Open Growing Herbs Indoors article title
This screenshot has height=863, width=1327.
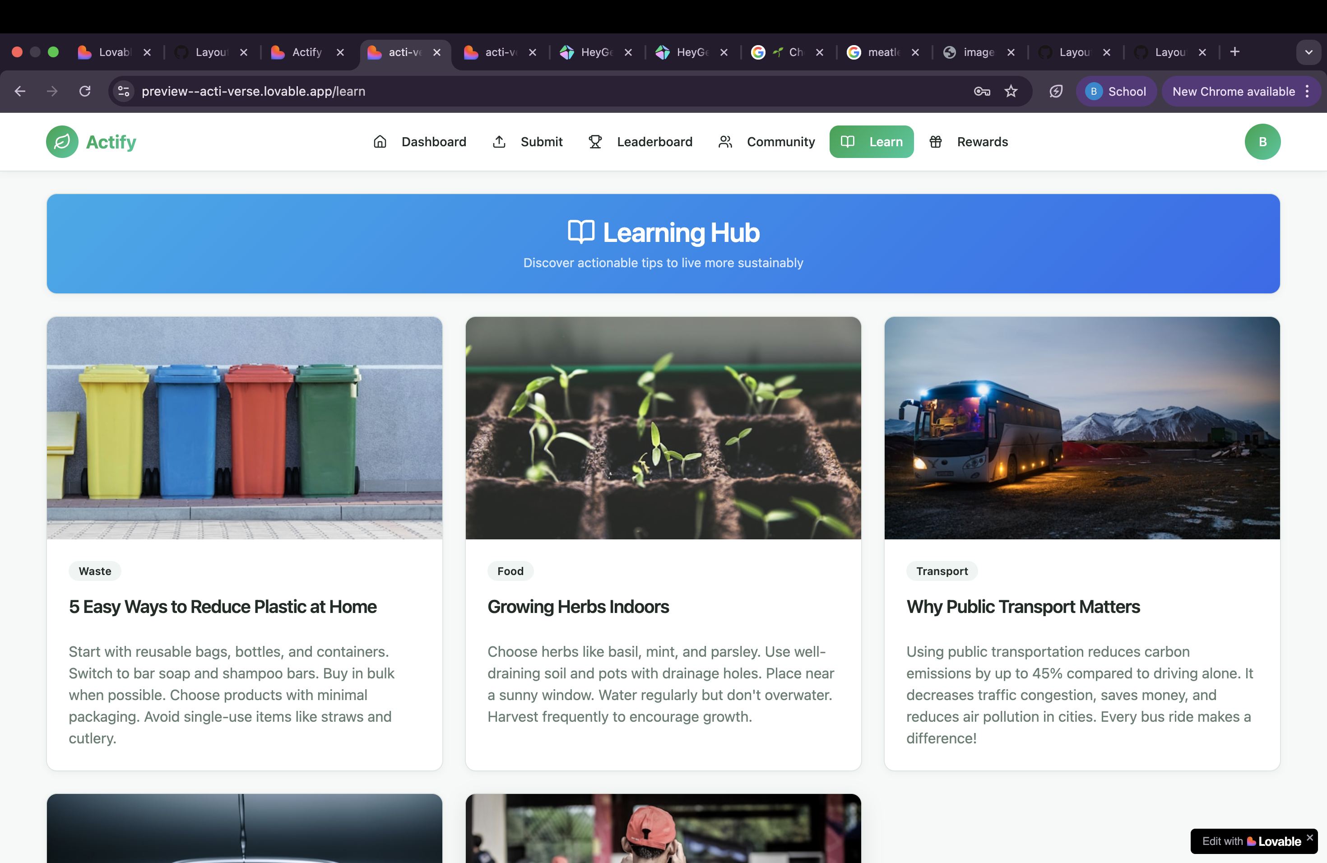[x=578, y=606]
